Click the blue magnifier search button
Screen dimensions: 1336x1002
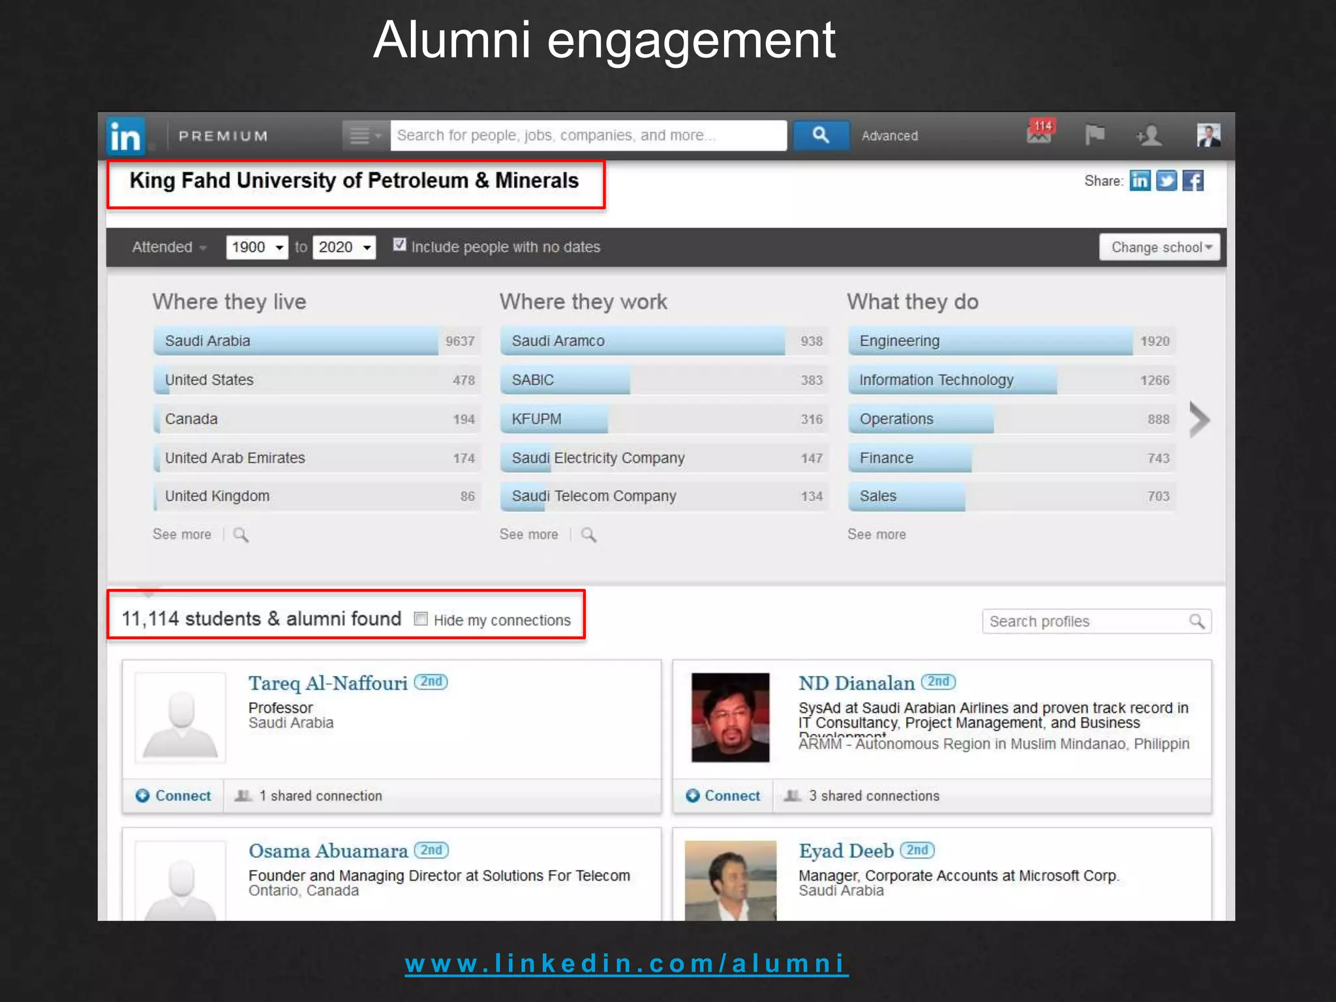click(x=821, y=136)
